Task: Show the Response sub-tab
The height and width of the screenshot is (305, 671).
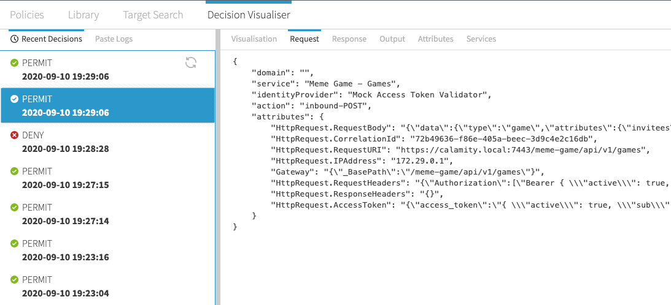Action: tap(349, 39)
